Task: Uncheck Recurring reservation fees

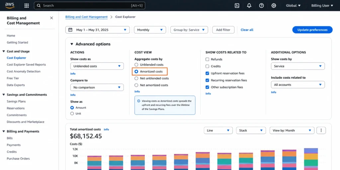Action: pos(207,80)
